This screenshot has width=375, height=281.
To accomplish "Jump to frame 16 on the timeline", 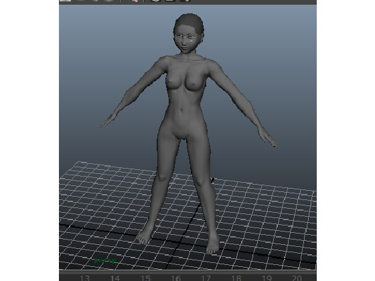I will pos(175,278).
